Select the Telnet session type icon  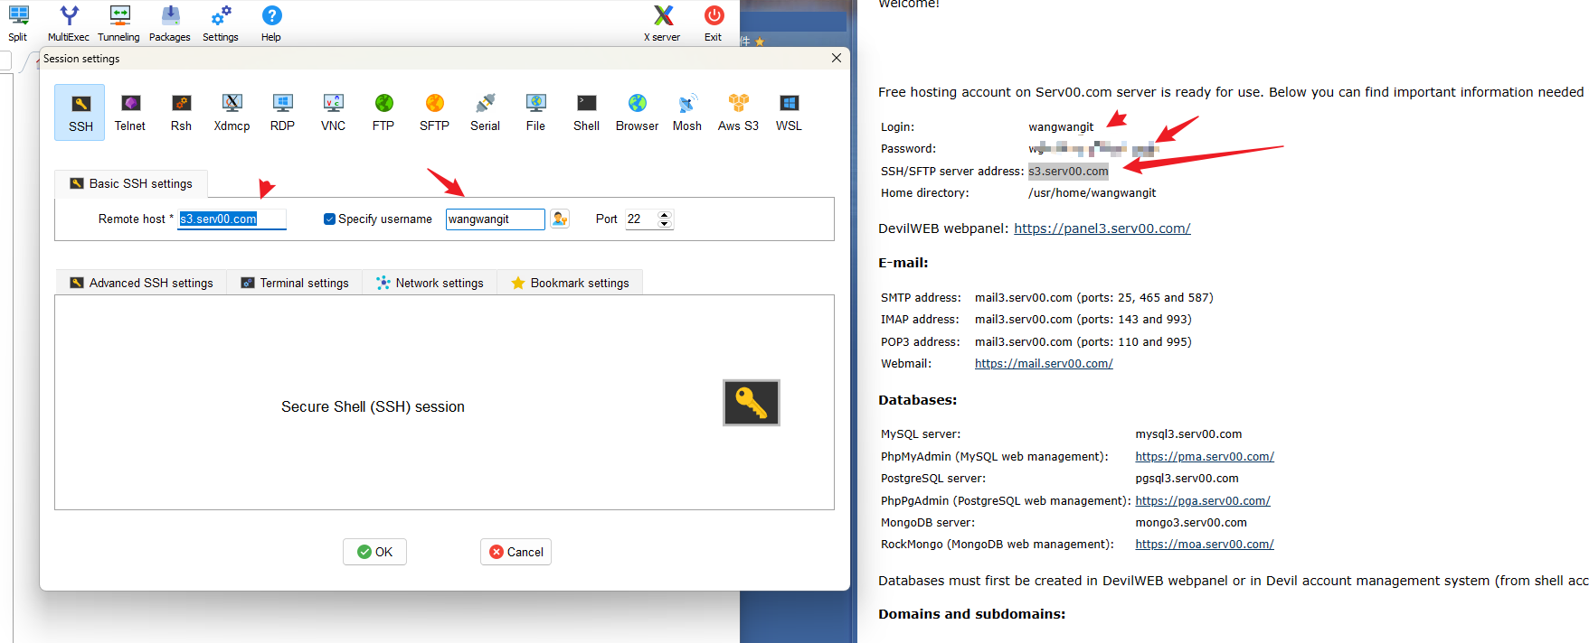pyautogui.click(x=129, y=112)
